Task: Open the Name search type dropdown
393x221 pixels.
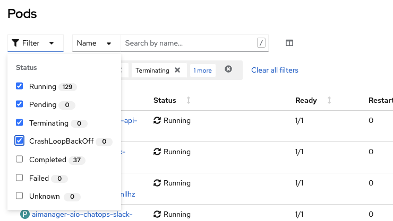Action: 95,43
